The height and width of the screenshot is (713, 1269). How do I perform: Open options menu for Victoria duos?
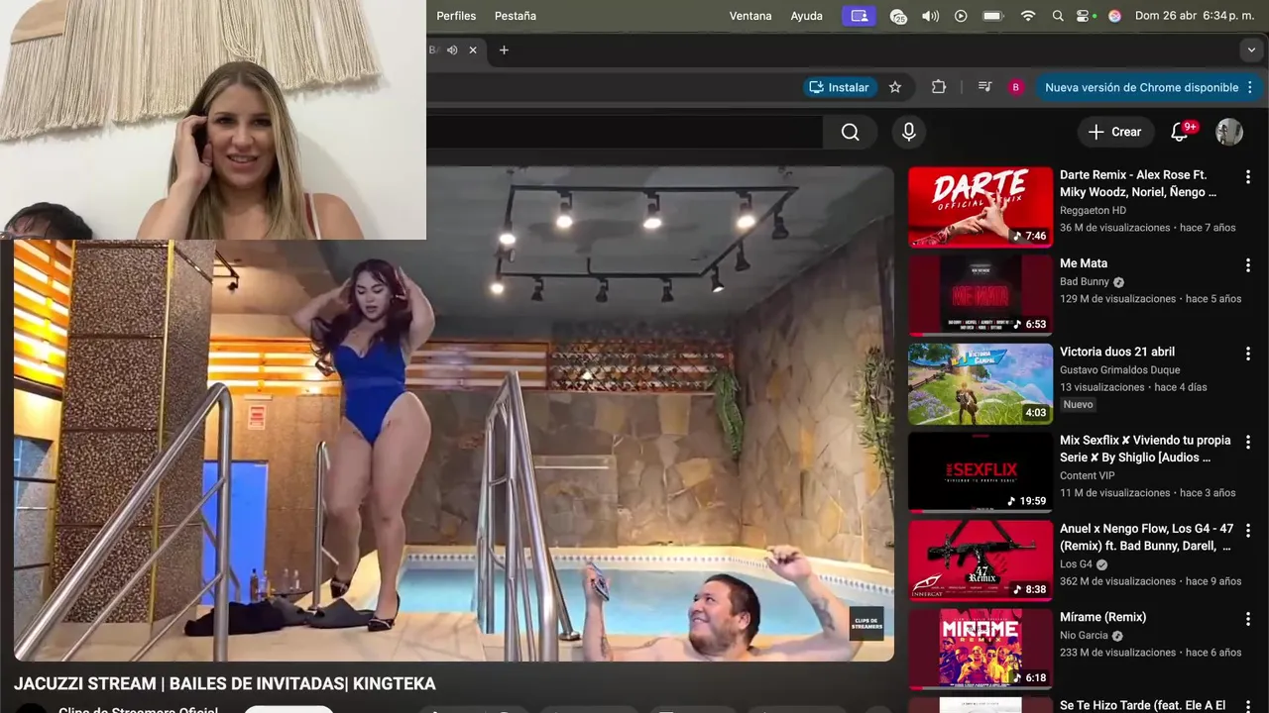click(1248, 354)
